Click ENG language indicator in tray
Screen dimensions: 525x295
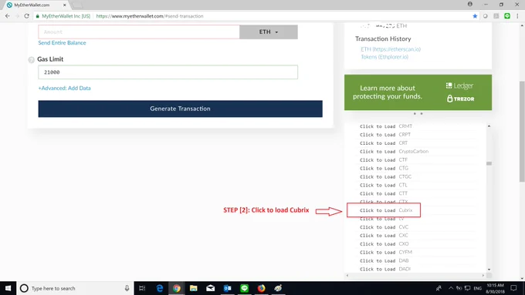[x=477, y=288]
